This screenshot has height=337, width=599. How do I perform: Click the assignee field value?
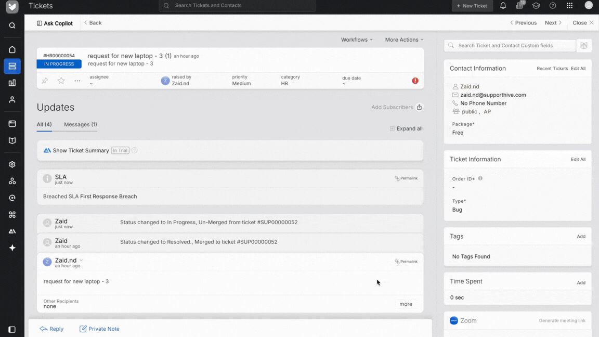tap(92, 83)
